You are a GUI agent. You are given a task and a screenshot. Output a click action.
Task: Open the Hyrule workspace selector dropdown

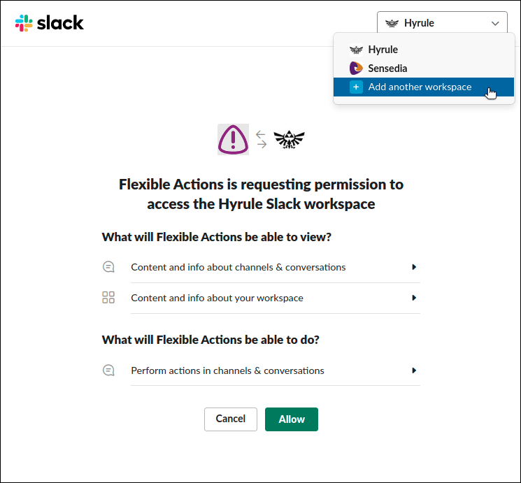pyautogui.click(x=442, y=23)
